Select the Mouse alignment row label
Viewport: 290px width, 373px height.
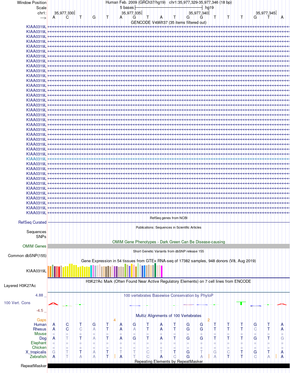pyautogui.click(x=40, y=334)
